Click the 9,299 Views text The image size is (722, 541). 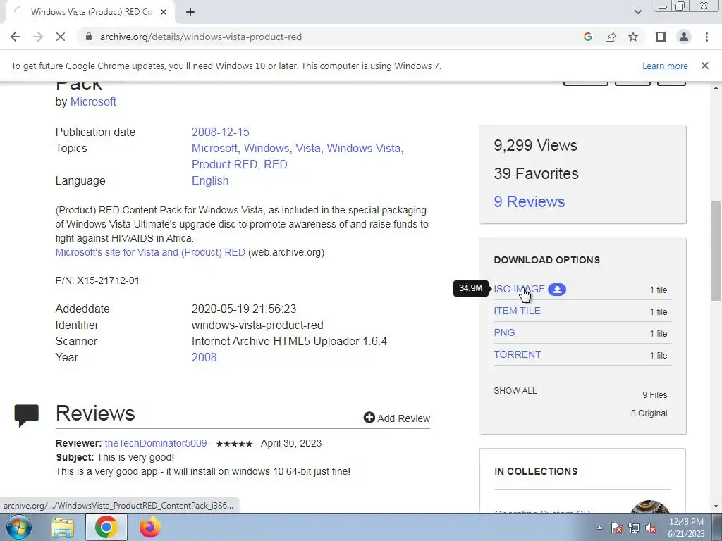pos(535,145)
